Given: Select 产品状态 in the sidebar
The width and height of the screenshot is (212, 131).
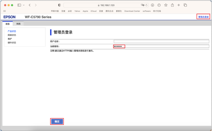Looking at the screenshot, I should click(12, 31).
